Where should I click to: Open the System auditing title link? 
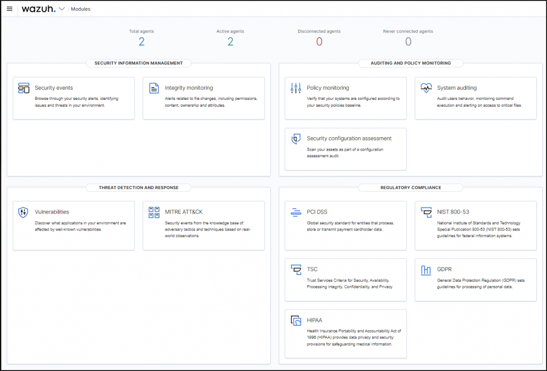[x=457, y=88]
